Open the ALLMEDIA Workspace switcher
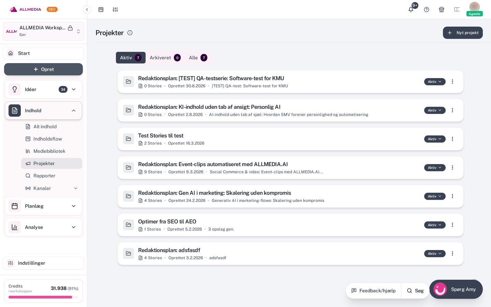 click(x=43, y=31)
